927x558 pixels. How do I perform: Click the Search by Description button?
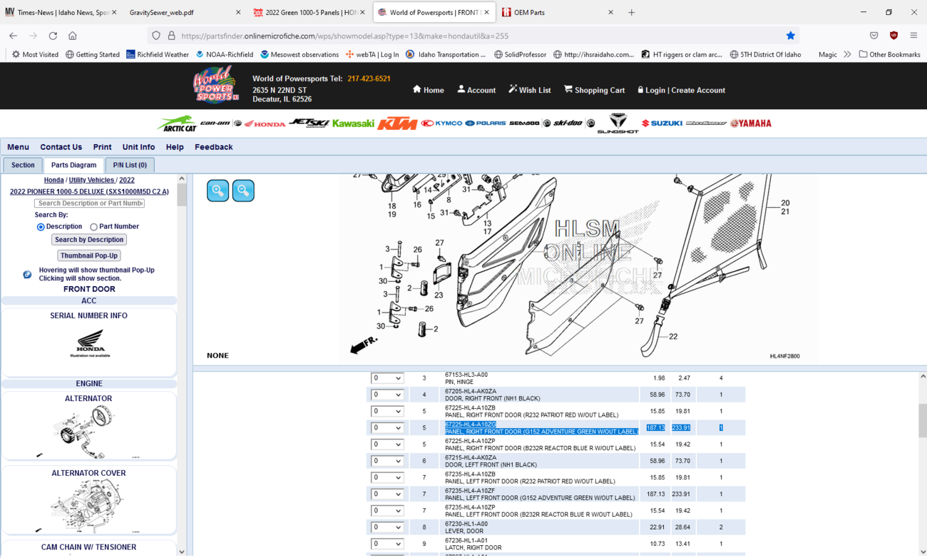tap(89, 240)
